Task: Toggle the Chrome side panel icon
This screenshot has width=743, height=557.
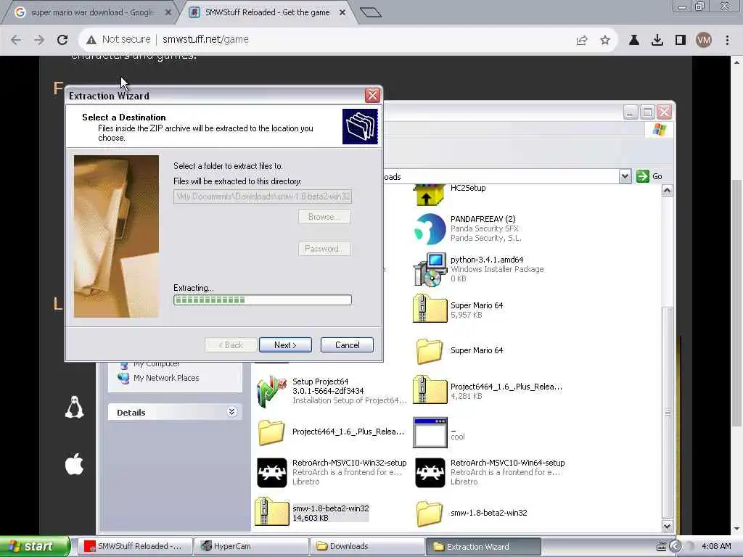Action: [681, 41]
